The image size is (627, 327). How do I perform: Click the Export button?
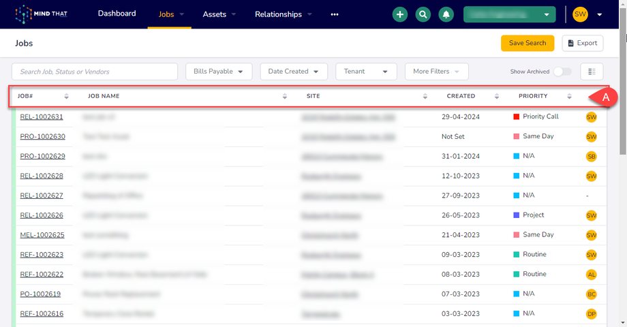(583, 43)
